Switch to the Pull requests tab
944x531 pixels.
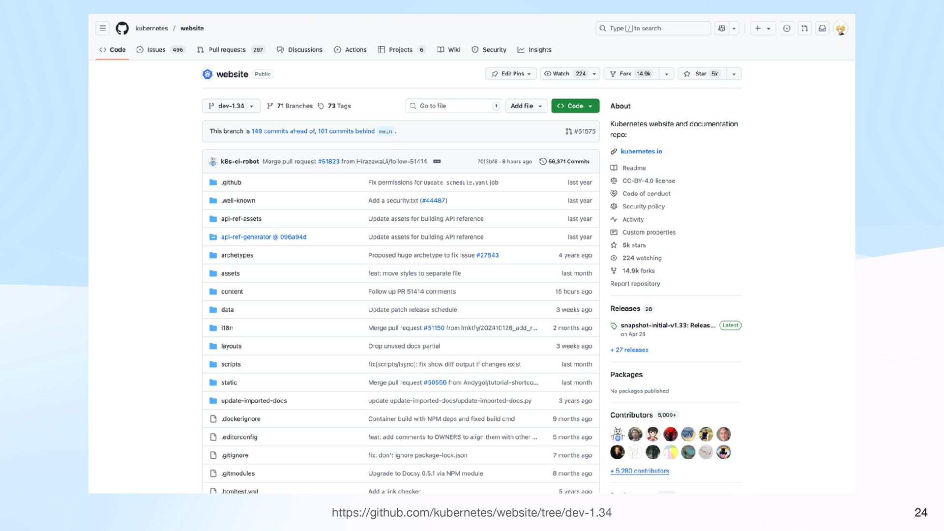tap(231, 50)
